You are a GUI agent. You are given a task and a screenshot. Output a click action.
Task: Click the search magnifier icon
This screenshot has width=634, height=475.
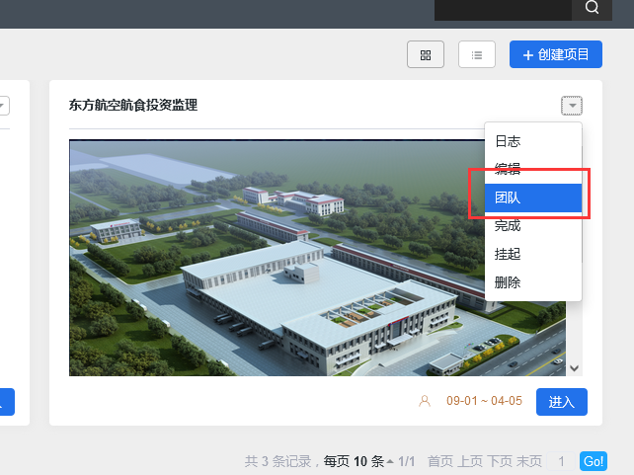tap(592, 8)
